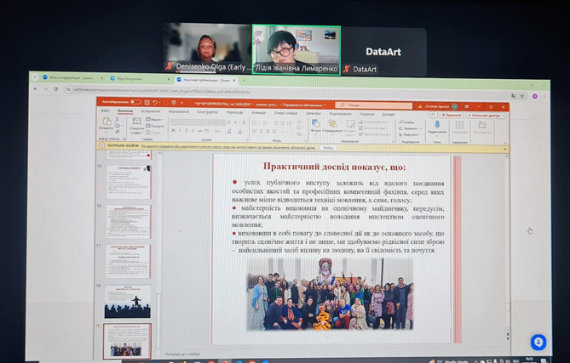This screenshot has width=570, height=363.
Task: Click the Dictate microphone icon
Action: coord(437,125)
